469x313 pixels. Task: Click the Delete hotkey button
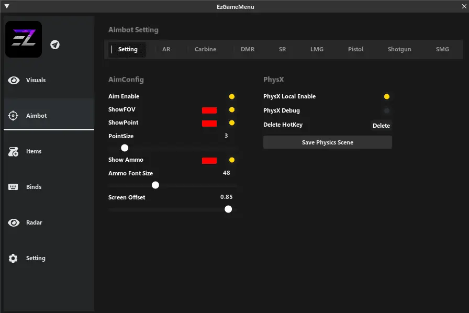point(381,126)
